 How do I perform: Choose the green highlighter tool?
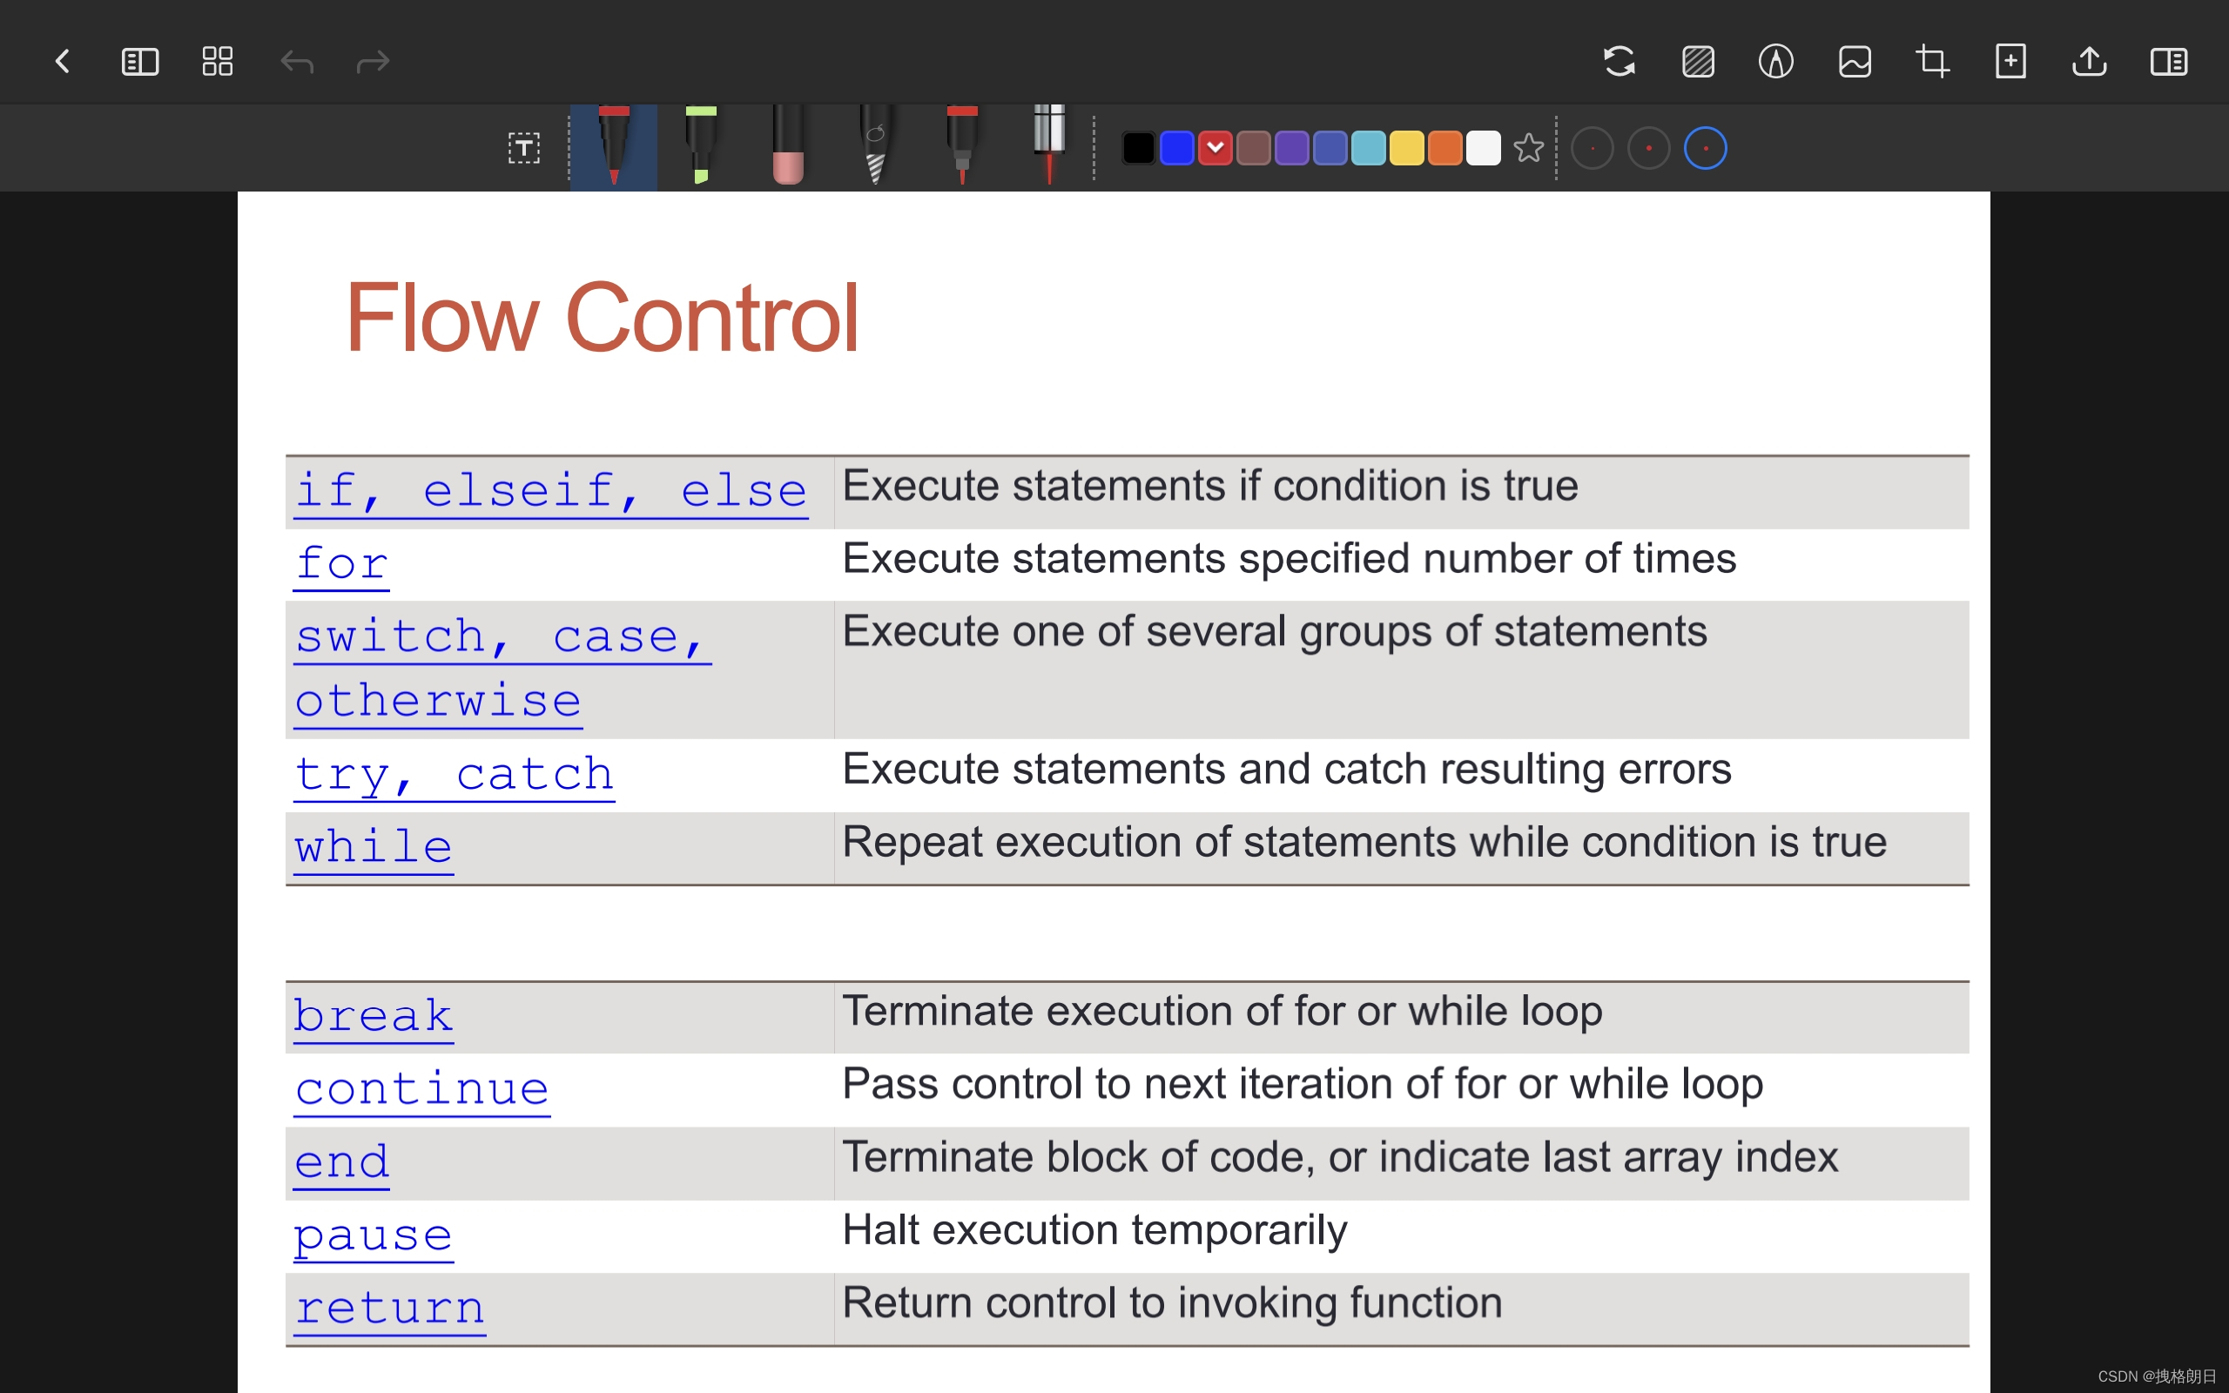click(701, 145)
